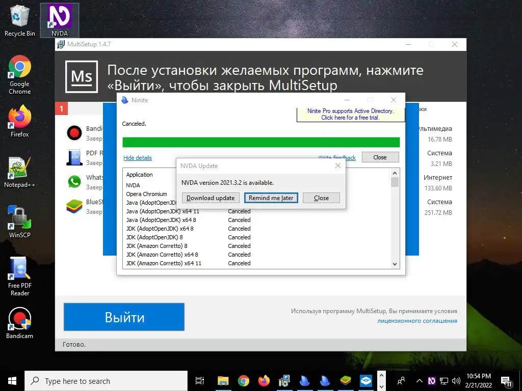Open the volume icon in system tray
522x391 pixels.
tap(456, 381)
